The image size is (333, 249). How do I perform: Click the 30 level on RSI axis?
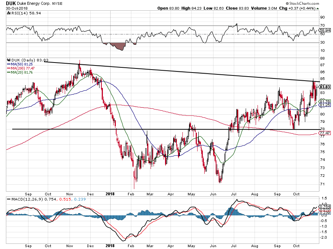pos(322,43)
